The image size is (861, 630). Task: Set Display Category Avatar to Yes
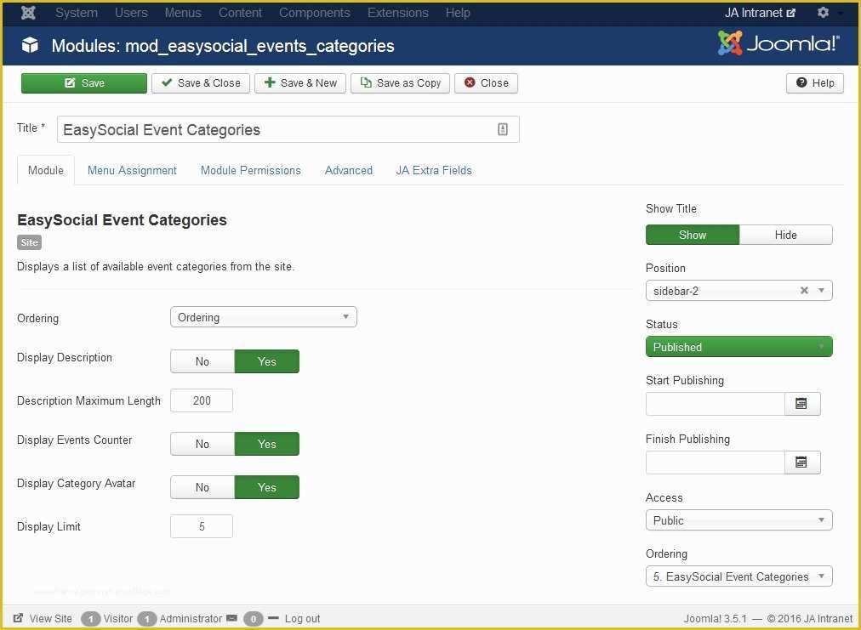[267, 487]
